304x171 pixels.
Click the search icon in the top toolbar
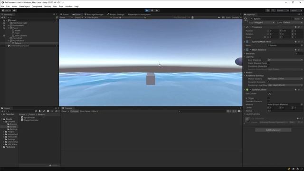coord(274,10)
